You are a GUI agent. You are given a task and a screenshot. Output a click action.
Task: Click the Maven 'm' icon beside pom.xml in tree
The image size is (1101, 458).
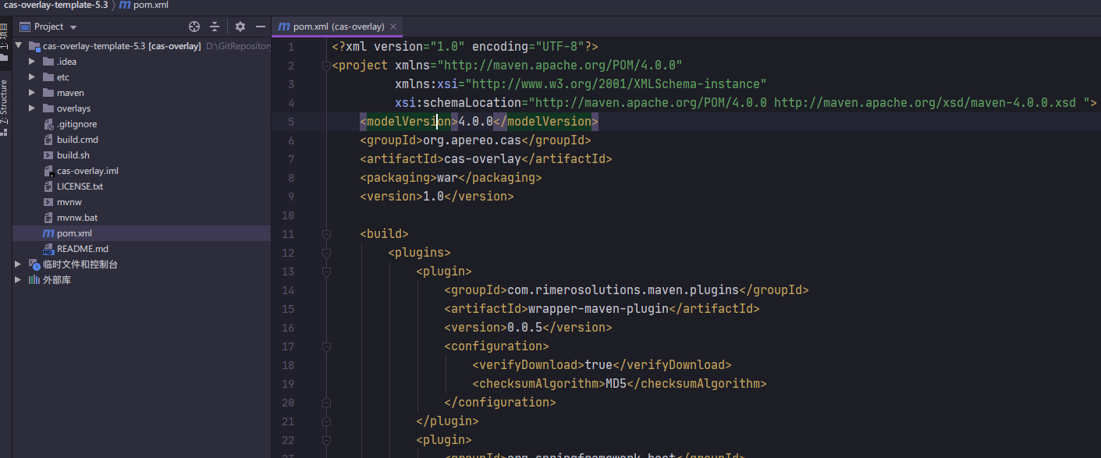click(48, 233)
